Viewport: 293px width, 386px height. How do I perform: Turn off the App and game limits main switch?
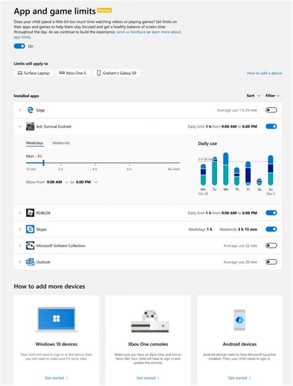tap(19, 46)
